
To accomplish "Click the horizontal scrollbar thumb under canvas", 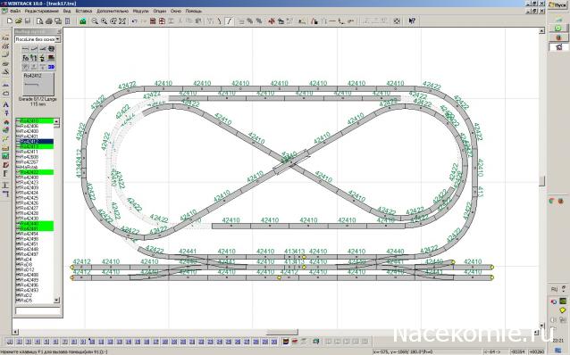I will pyautogui.click(x=282, y=332).
